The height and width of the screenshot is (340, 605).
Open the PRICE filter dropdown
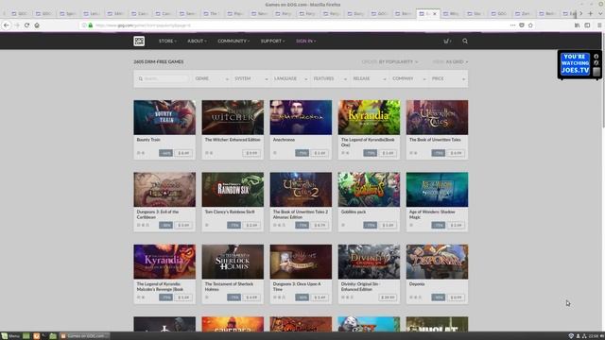pos(448,78)
